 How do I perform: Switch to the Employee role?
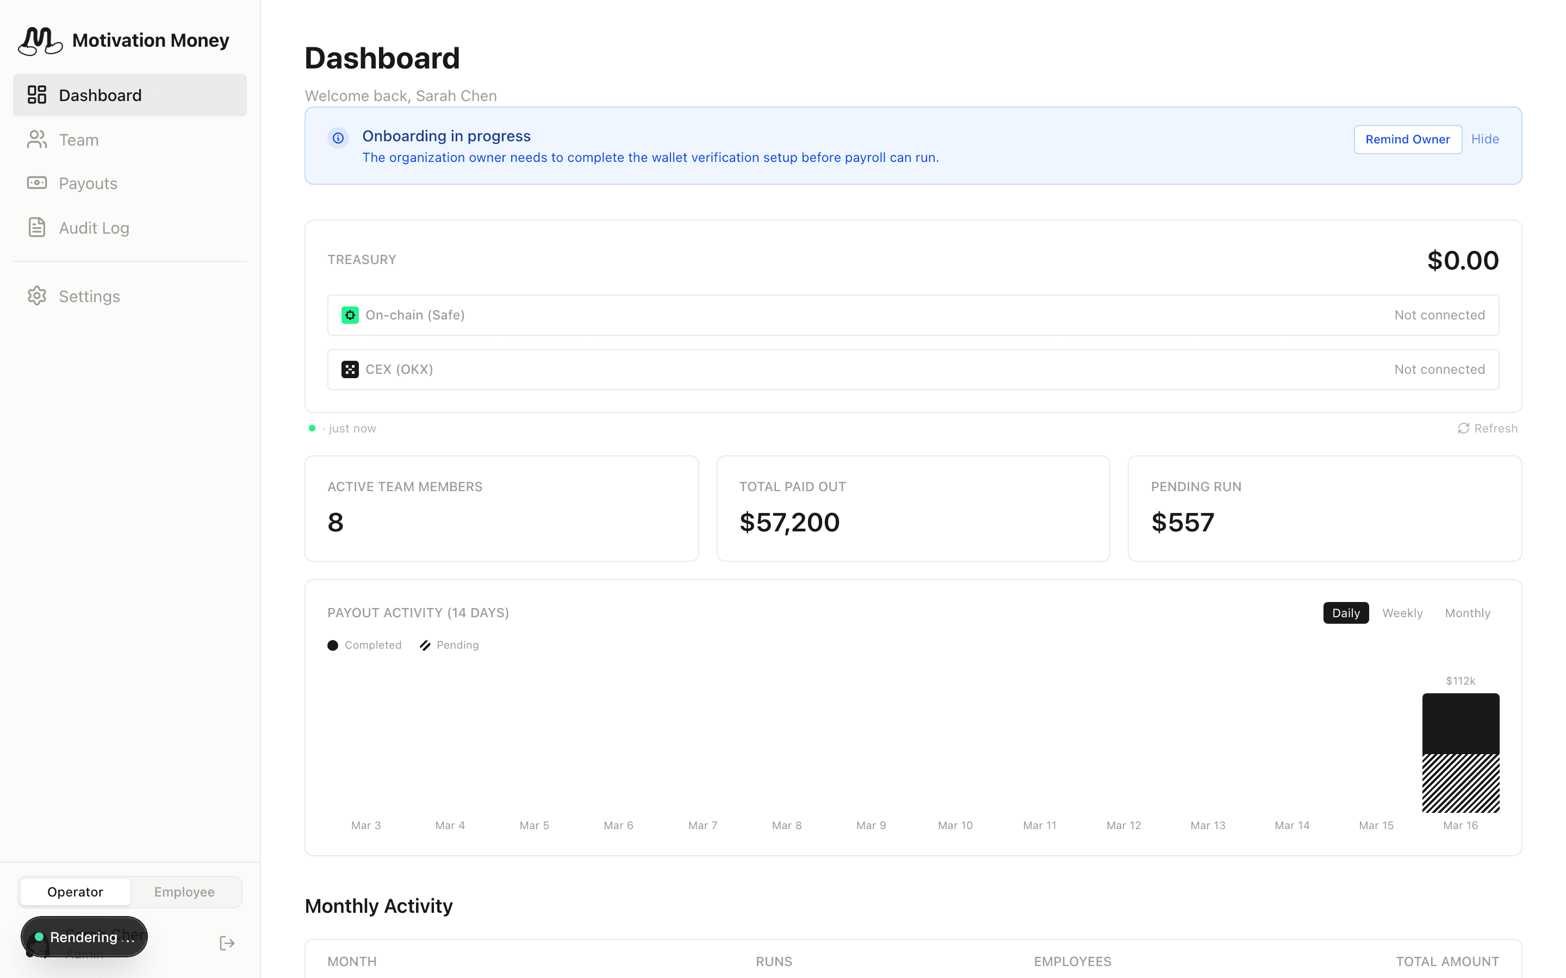coord(184,892)
